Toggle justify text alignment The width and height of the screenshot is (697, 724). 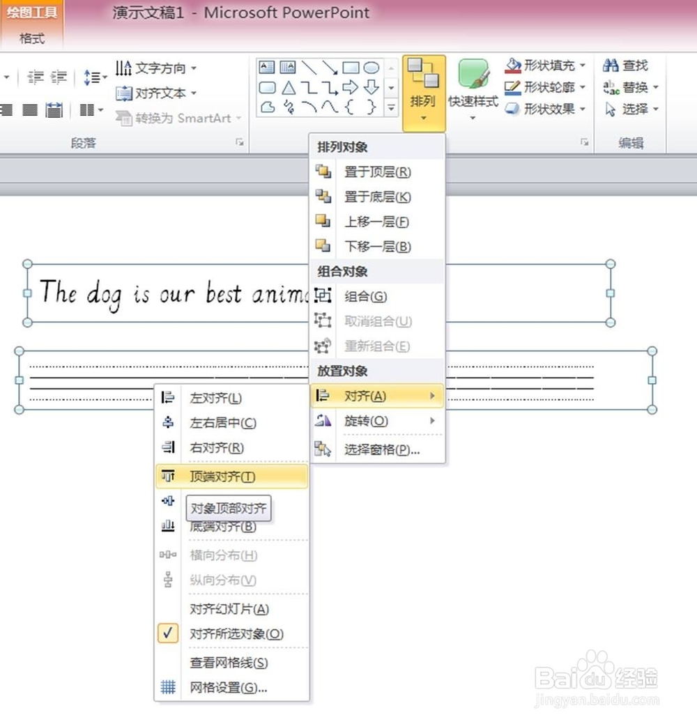click(x=31, y=110)
